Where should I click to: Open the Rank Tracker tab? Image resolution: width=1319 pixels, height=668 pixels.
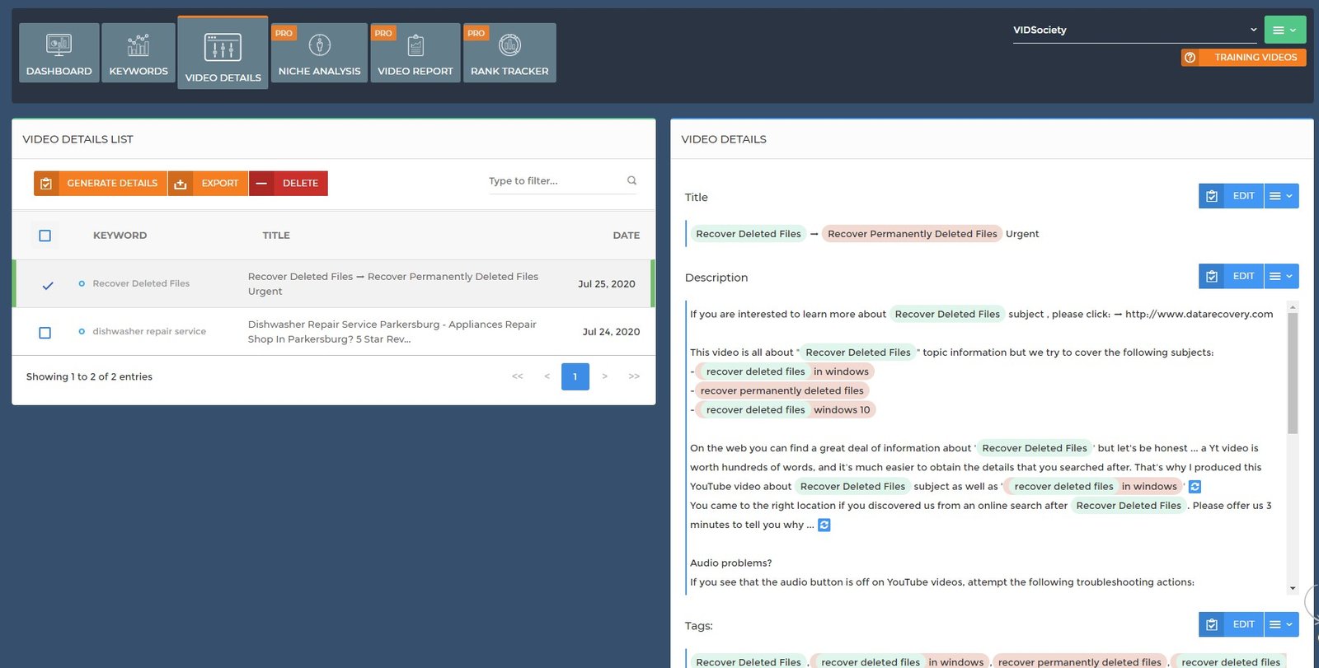[509, 53]
